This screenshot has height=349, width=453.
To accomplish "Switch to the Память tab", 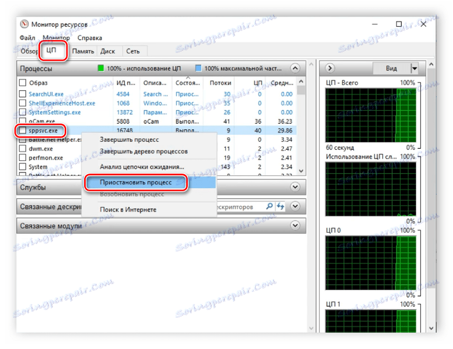I will [83, 51].
